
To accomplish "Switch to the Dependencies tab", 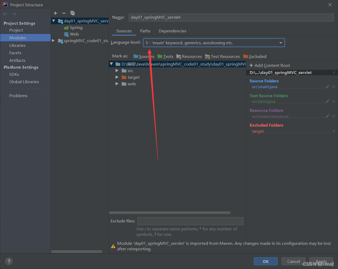I will (173, 31).
